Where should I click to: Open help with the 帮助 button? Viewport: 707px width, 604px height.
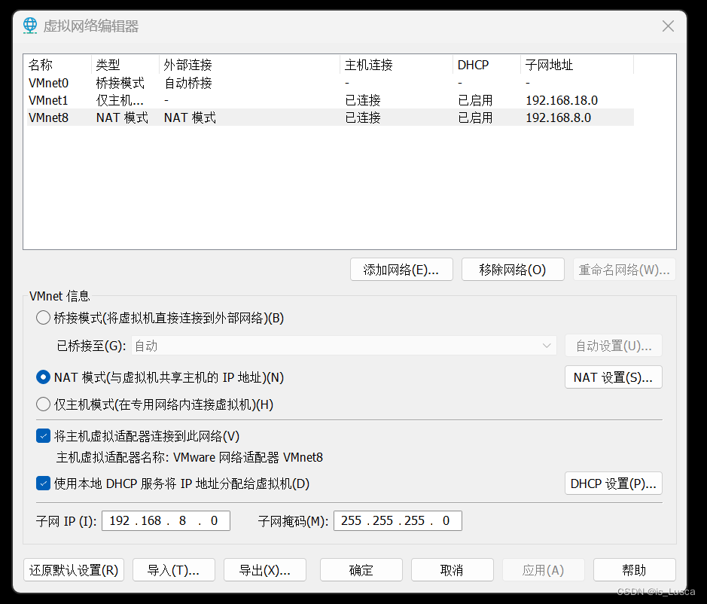click(635, 570)
